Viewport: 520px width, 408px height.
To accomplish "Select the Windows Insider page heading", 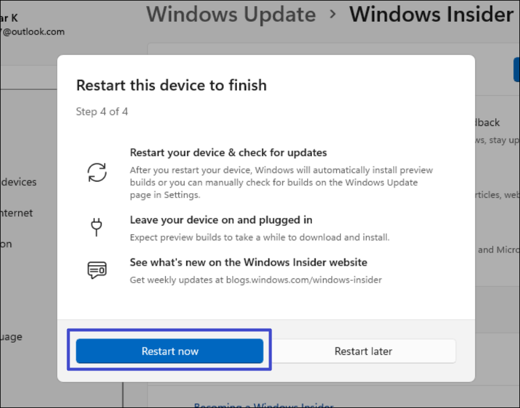I will 431,15.
